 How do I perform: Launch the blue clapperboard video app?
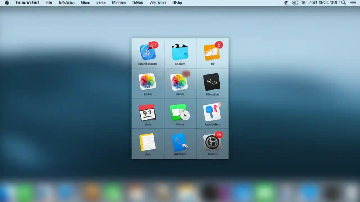click(x=180, y=51)
